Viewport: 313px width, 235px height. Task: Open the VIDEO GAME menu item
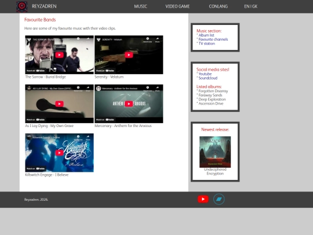point(177,6)
